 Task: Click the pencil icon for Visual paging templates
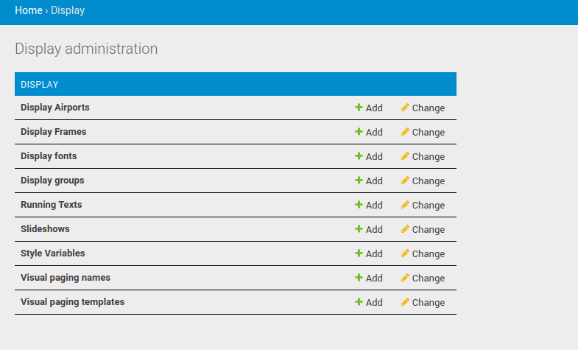(405, 302)
